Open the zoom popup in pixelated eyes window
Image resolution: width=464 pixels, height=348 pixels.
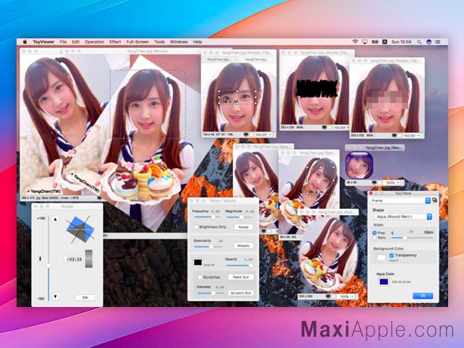tap(411, 136)
